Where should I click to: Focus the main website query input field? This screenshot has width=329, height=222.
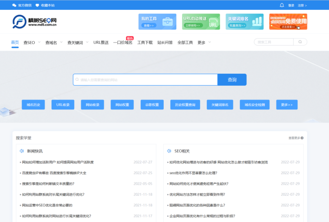[145, 80]
